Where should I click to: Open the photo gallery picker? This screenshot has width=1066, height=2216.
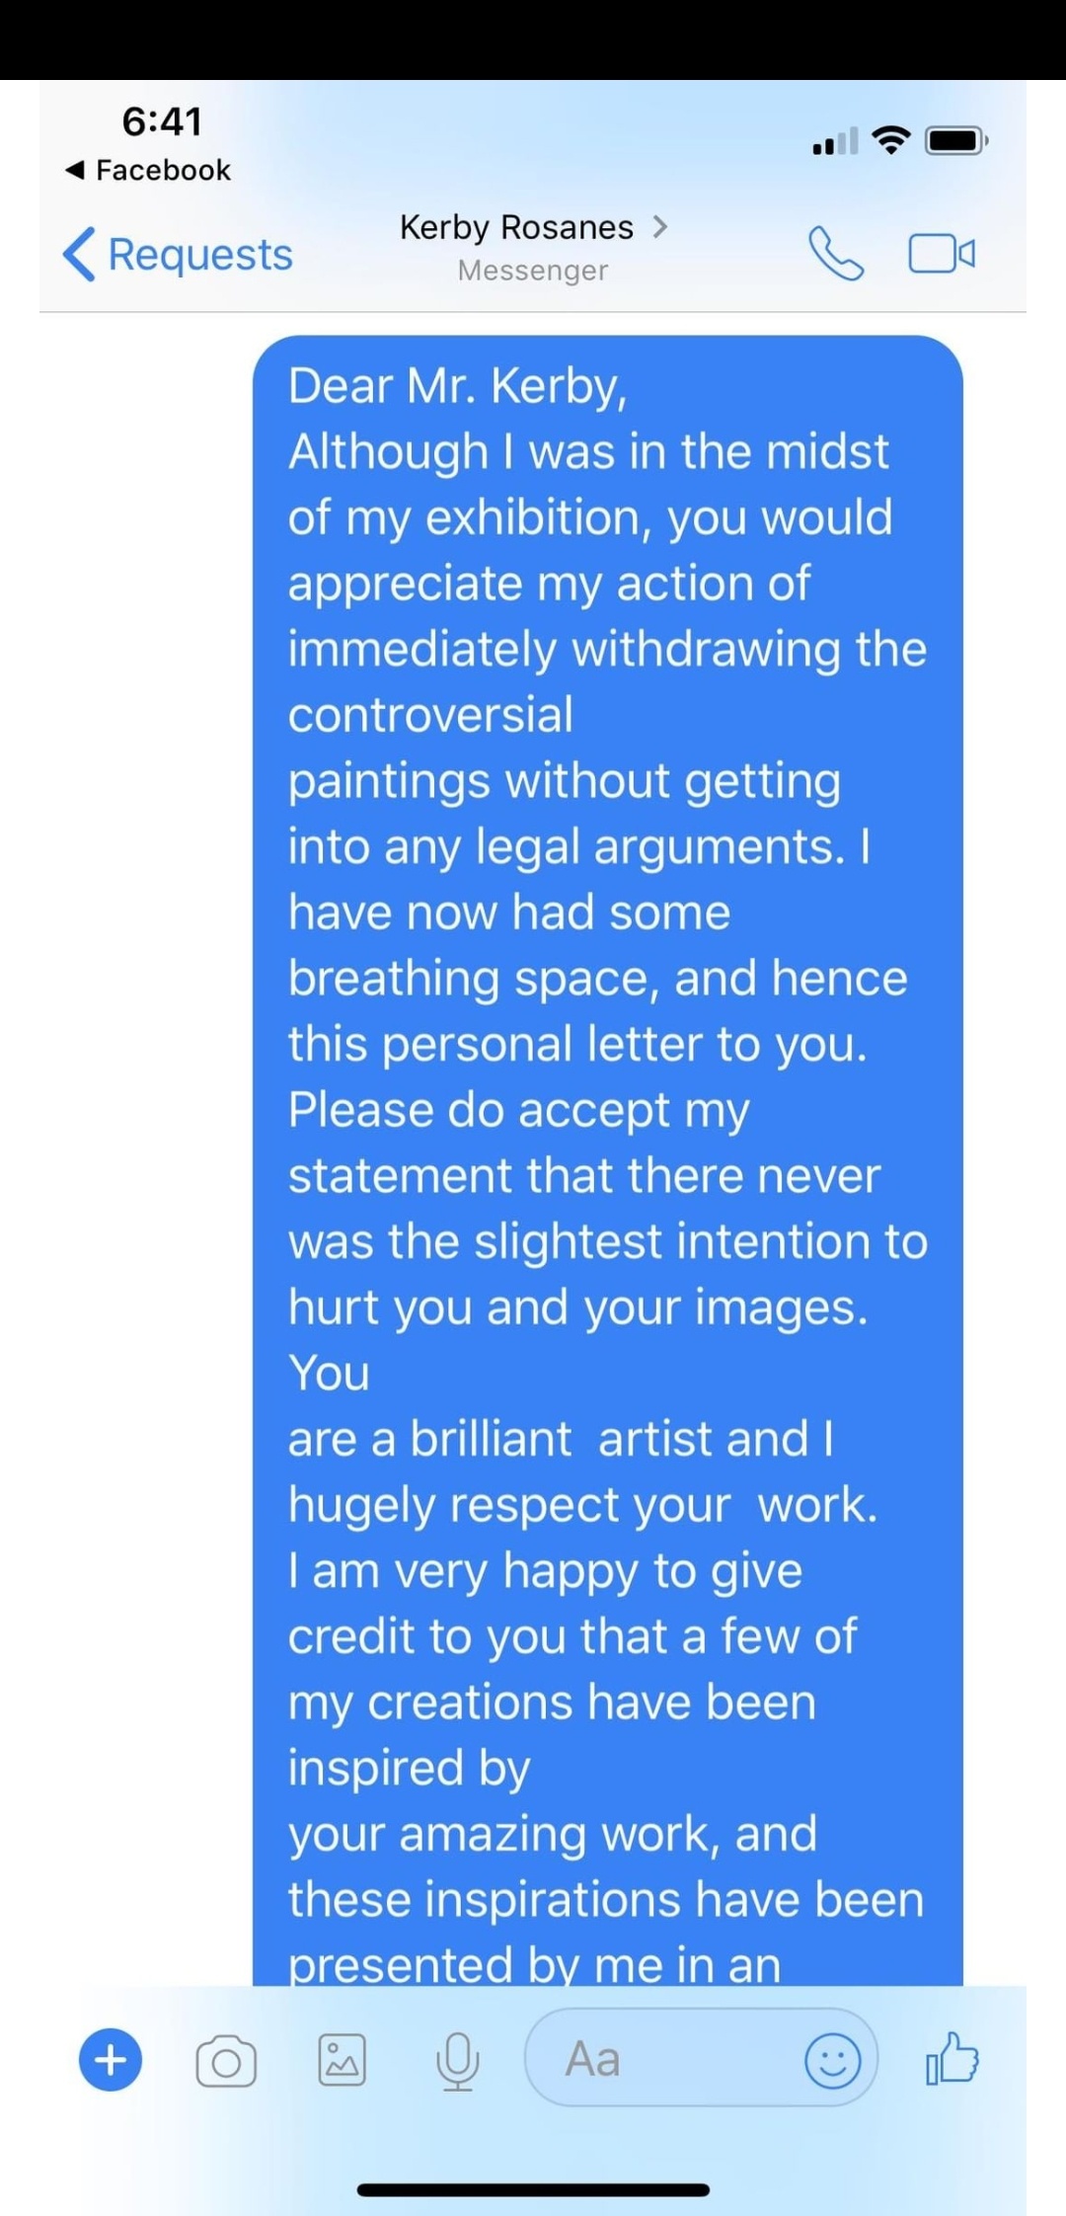[342, 2061]
